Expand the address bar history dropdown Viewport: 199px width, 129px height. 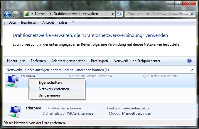click(112, 14)
